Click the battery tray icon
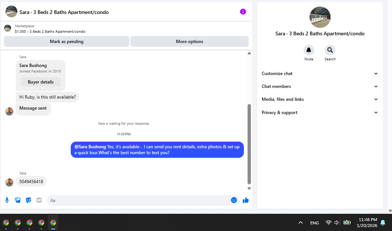This screenshot has width=392, height=231. pyautogui.click(x=347, y=222)
